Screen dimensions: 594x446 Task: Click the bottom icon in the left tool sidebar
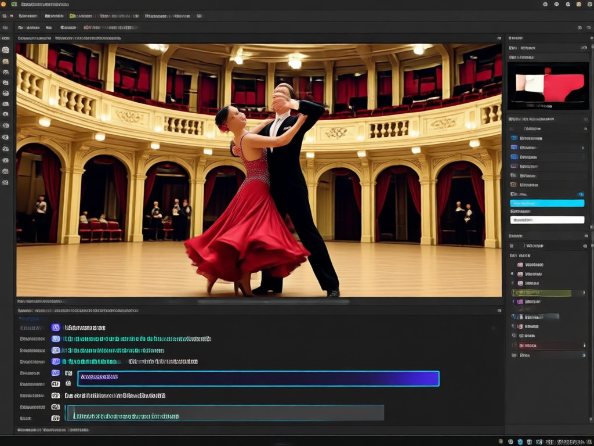pos(5,182)
